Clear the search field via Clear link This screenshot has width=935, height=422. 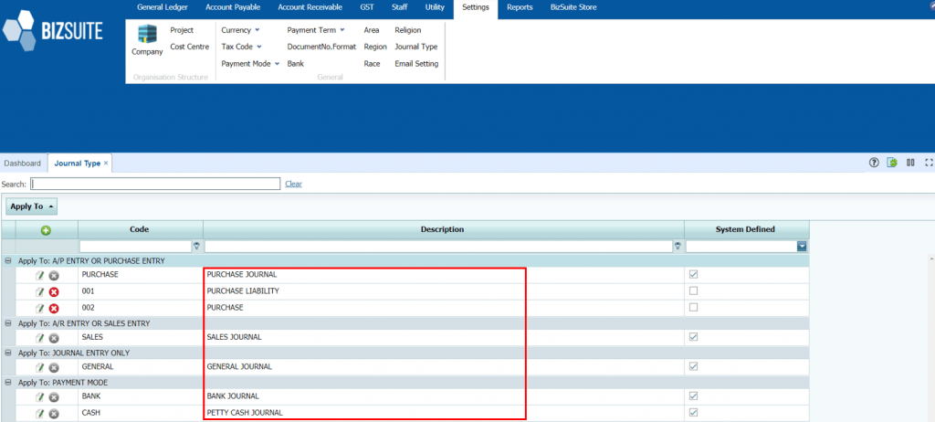pos(293,184)
